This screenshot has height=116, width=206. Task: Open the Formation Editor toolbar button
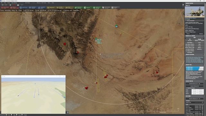pyautogui.click(x=42, y=8)
